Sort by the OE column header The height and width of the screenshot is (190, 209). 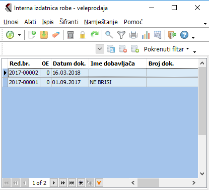tap(45, 64)
